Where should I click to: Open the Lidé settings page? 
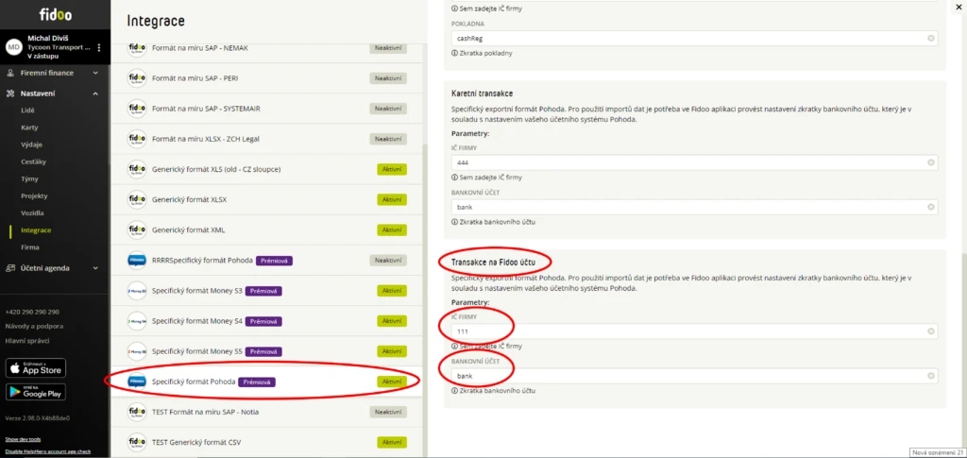click(x=27, y=110)
